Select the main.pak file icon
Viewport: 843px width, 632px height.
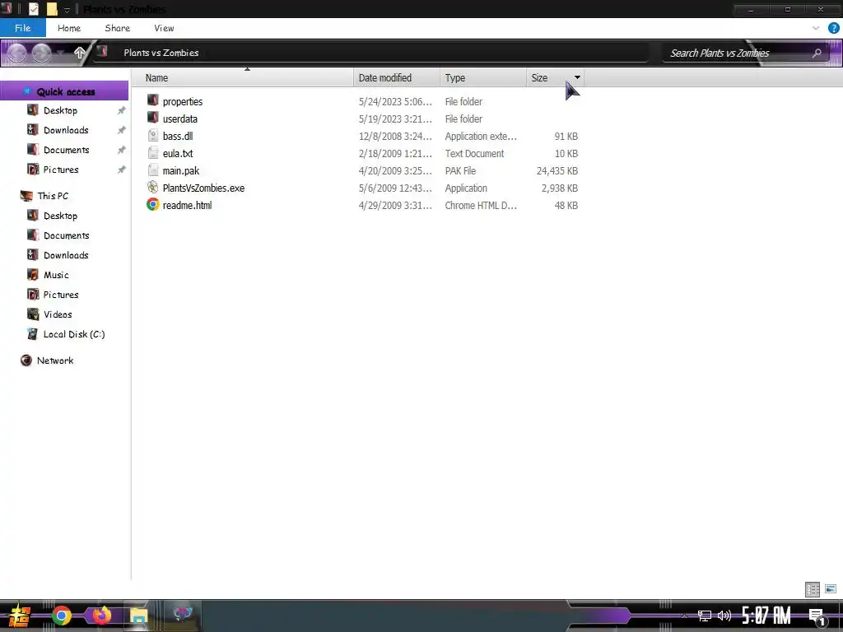point(152,170)
